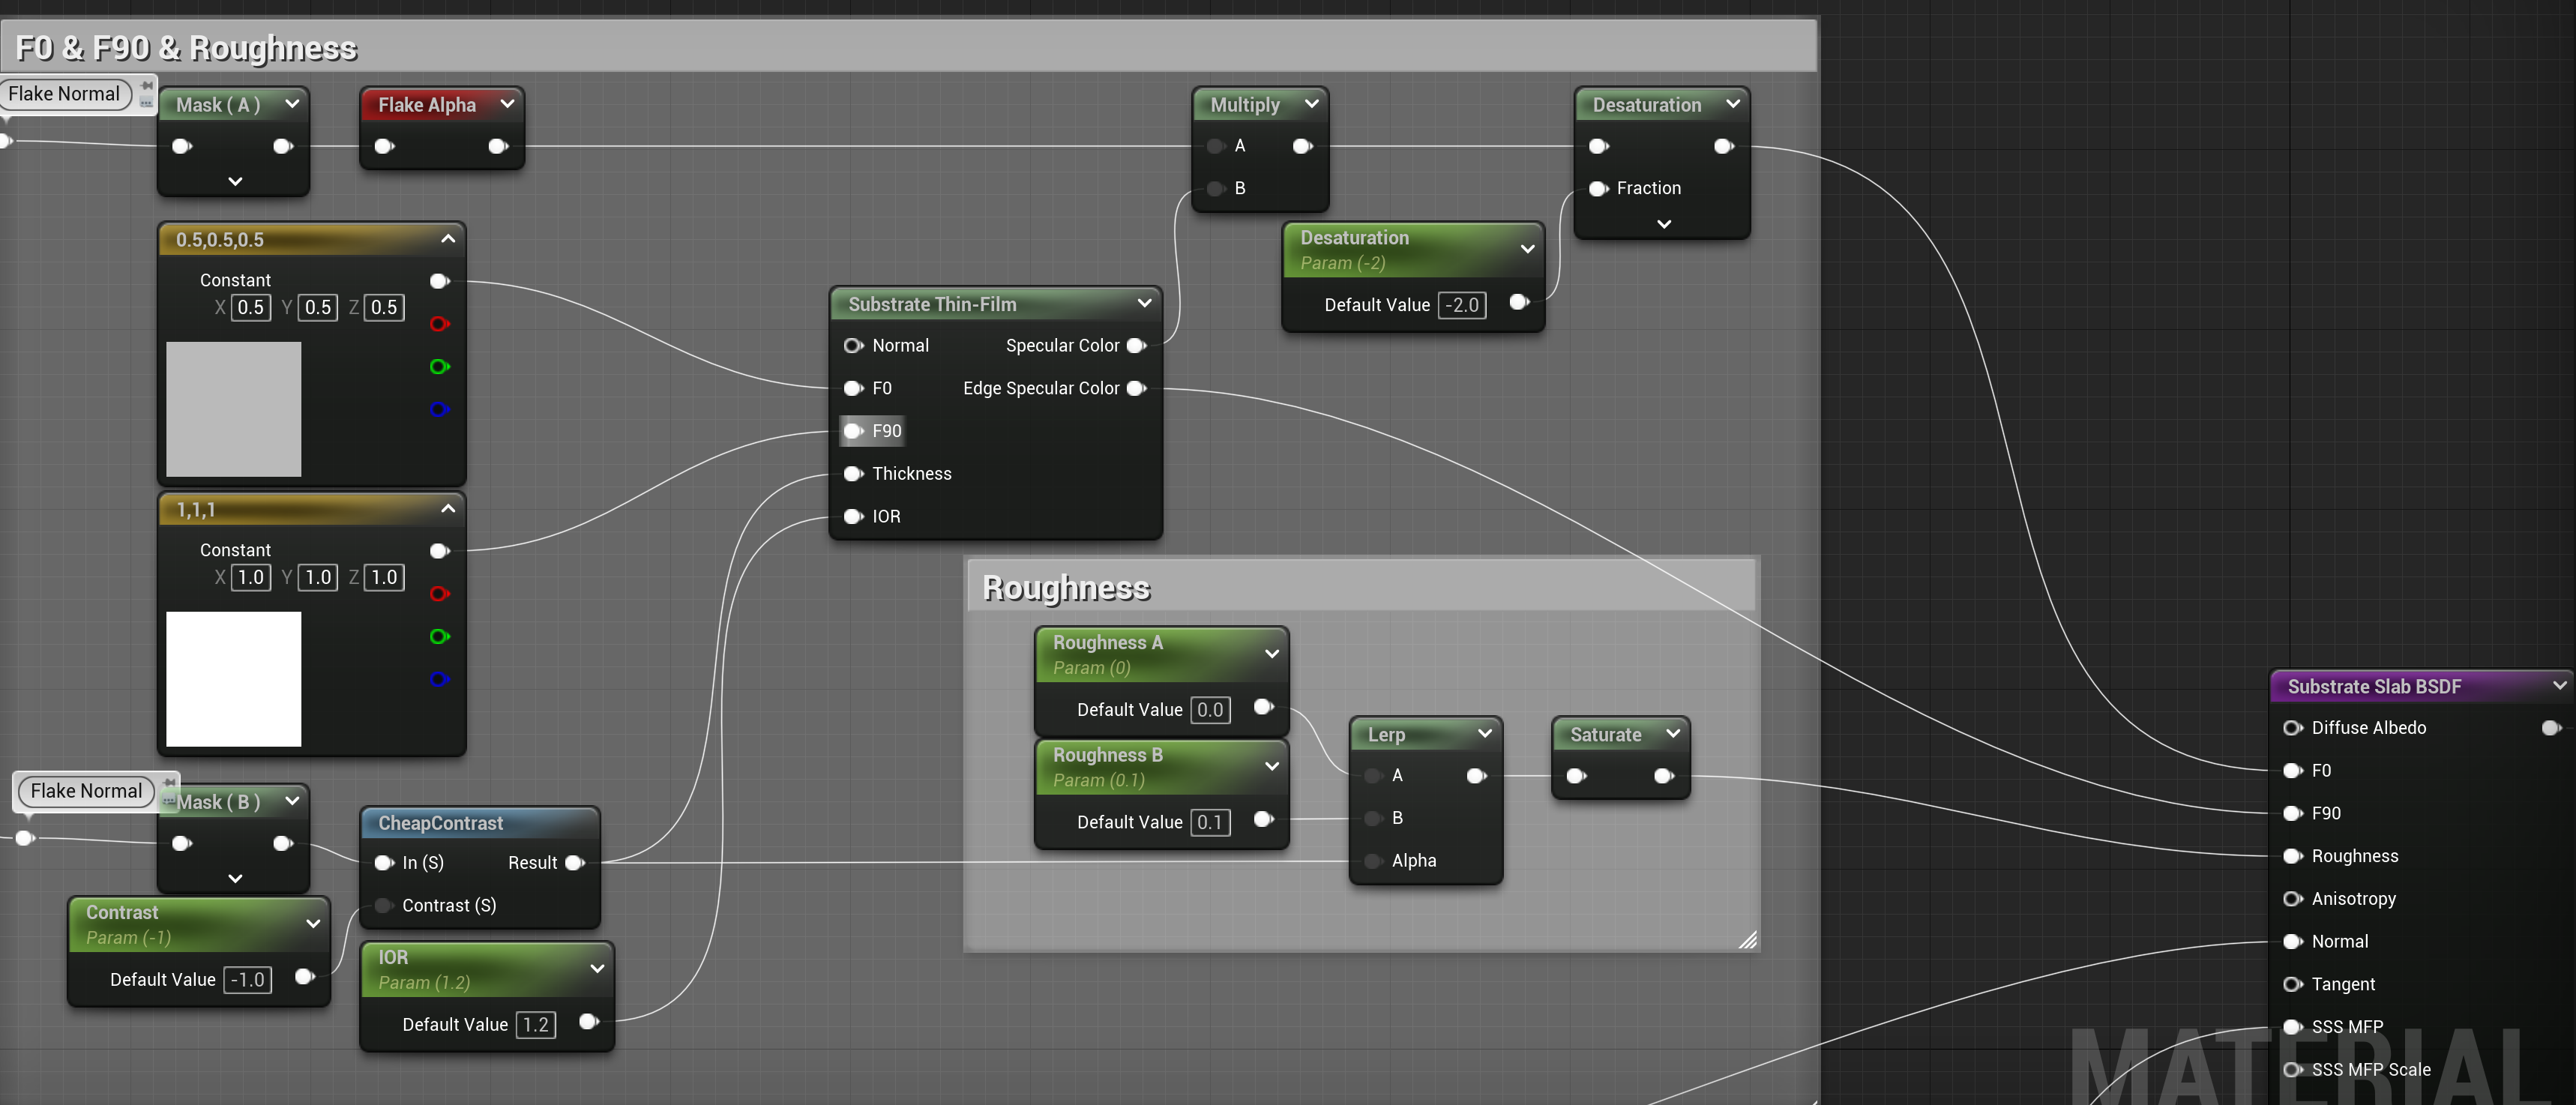
Task: Click the Slab BSDF Roughness input pin
Action: pos(2293,856)
